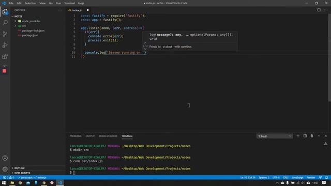Open package.json in the explorer
The height and width of the screenshot is (186, 331).
point(30,35)
